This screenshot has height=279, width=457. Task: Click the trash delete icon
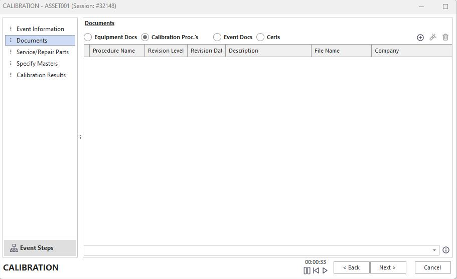click(x=445, y=37)
